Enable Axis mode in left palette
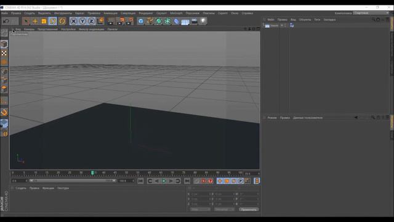The height and width of the screenshot is (222, 394). point(4,101)
